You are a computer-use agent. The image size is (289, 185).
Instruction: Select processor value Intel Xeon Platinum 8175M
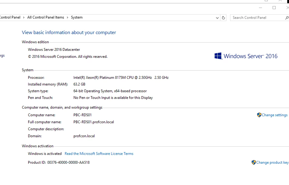click(x=121, y=78)
